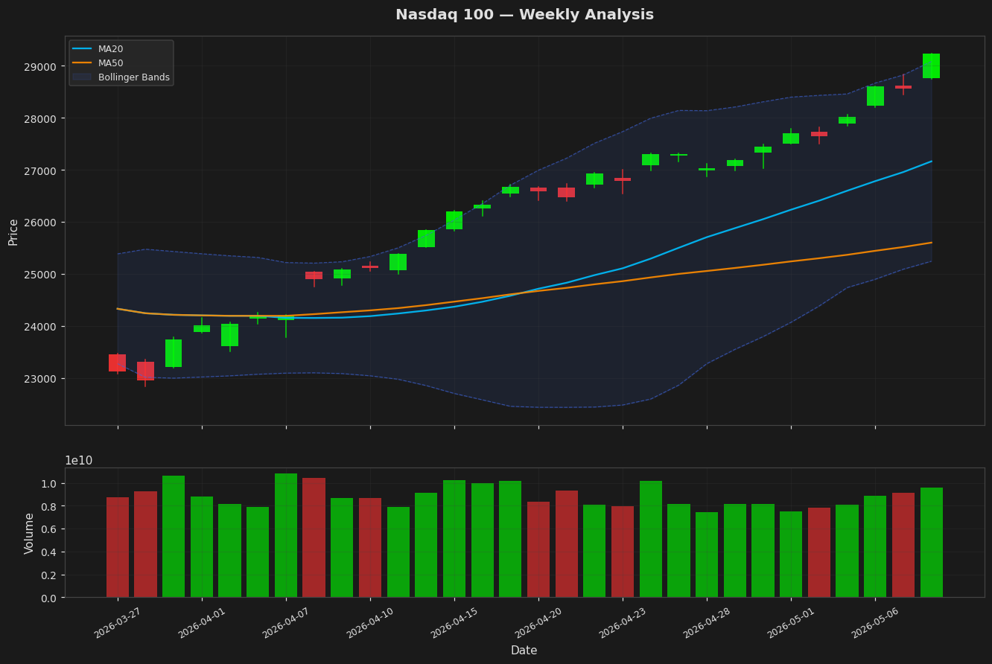Click the 0.2 volume tick label

[x=48, y=575]
